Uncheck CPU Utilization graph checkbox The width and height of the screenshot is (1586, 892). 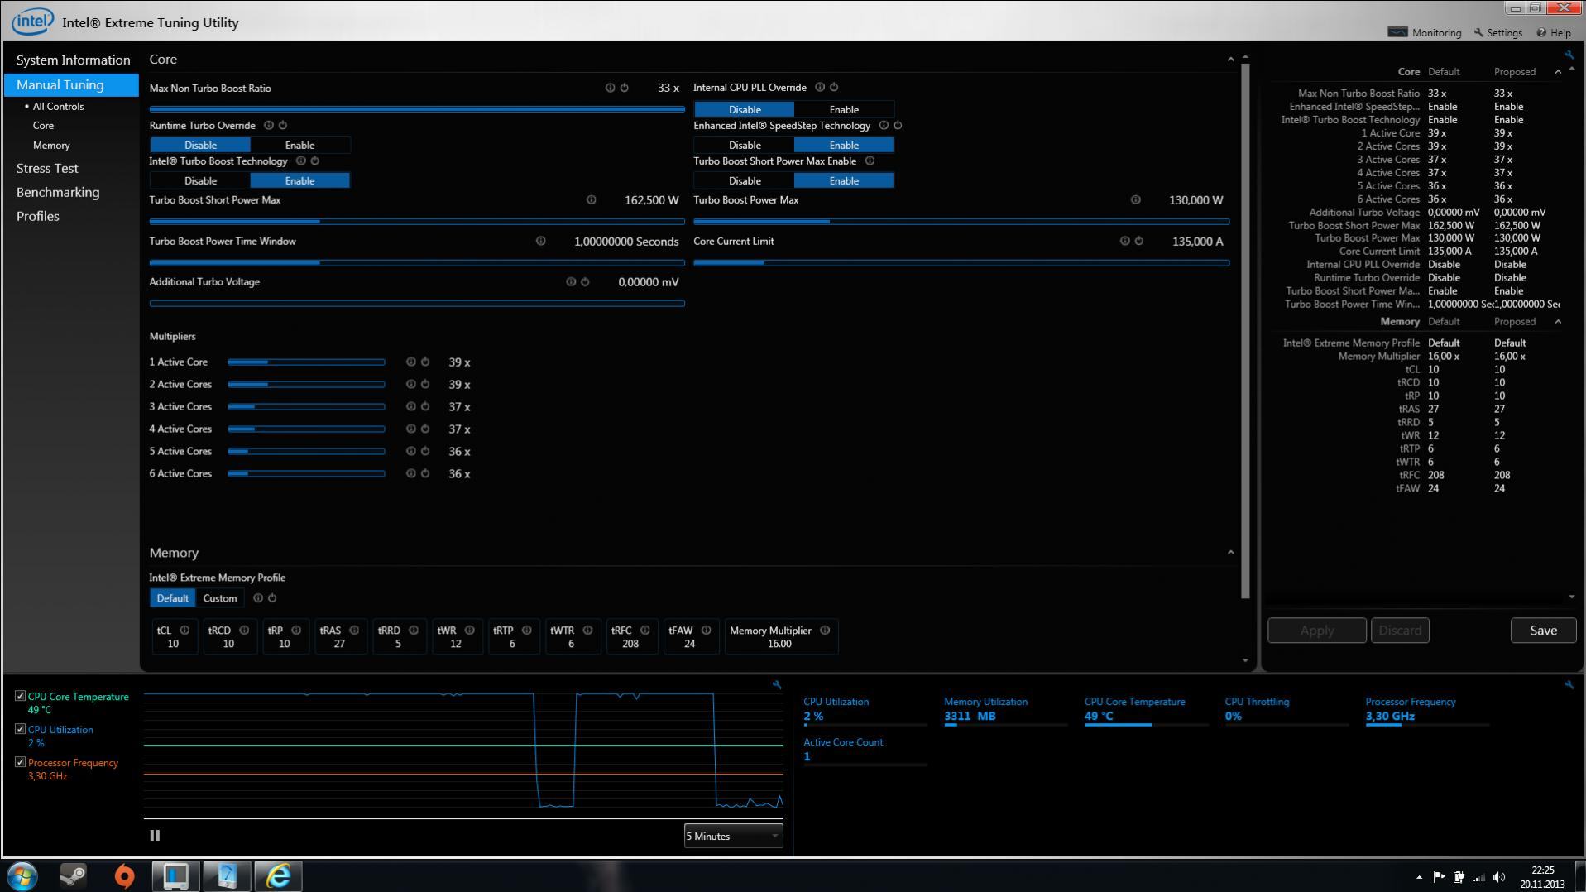pos(21,730)
